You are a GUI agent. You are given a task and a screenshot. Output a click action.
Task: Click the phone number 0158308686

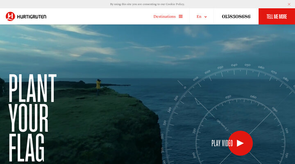236,16
